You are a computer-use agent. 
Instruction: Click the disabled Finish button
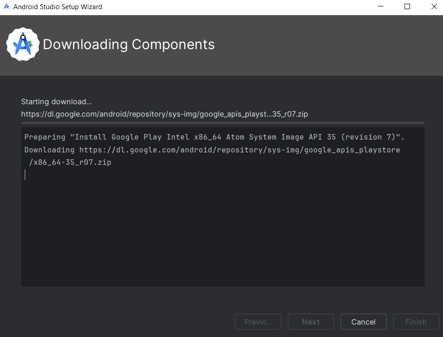click(416, 322)
